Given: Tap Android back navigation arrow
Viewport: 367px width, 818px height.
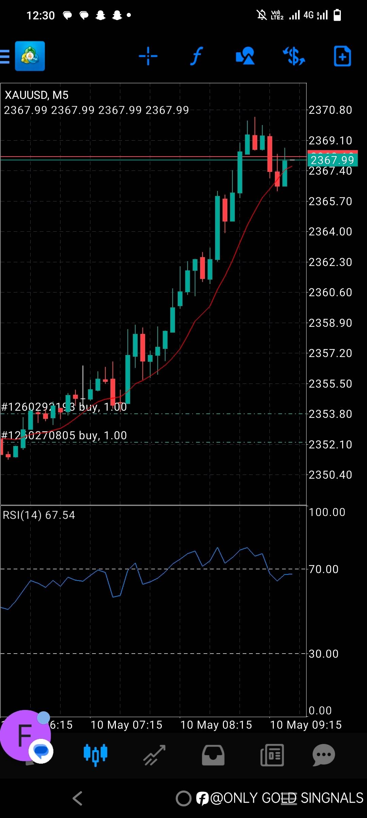Looking at the screenshot, I should [77, 798].
